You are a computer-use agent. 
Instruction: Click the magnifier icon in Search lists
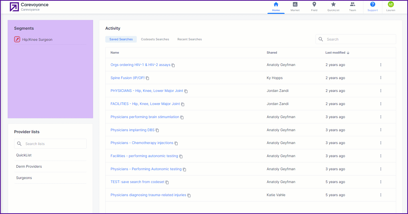[x=19, y=144]
